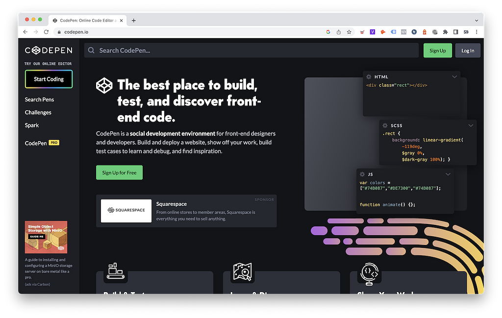
Task: Collapse the JS panel with its chevron
Action: click(x=448, y=174)
